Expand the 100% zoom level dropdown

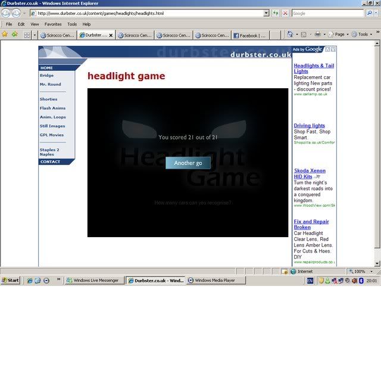(x=371, y=271)
